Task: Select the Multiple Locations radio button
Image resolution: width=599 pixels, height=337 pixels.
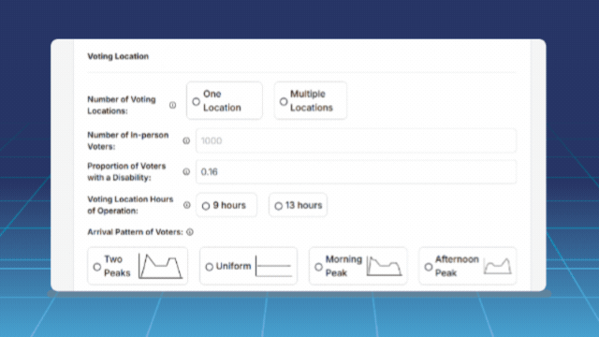Action: pos(283,102)
